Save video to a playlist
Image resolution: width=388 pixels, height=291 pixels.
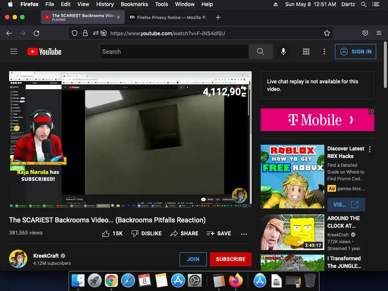(219, 233)
